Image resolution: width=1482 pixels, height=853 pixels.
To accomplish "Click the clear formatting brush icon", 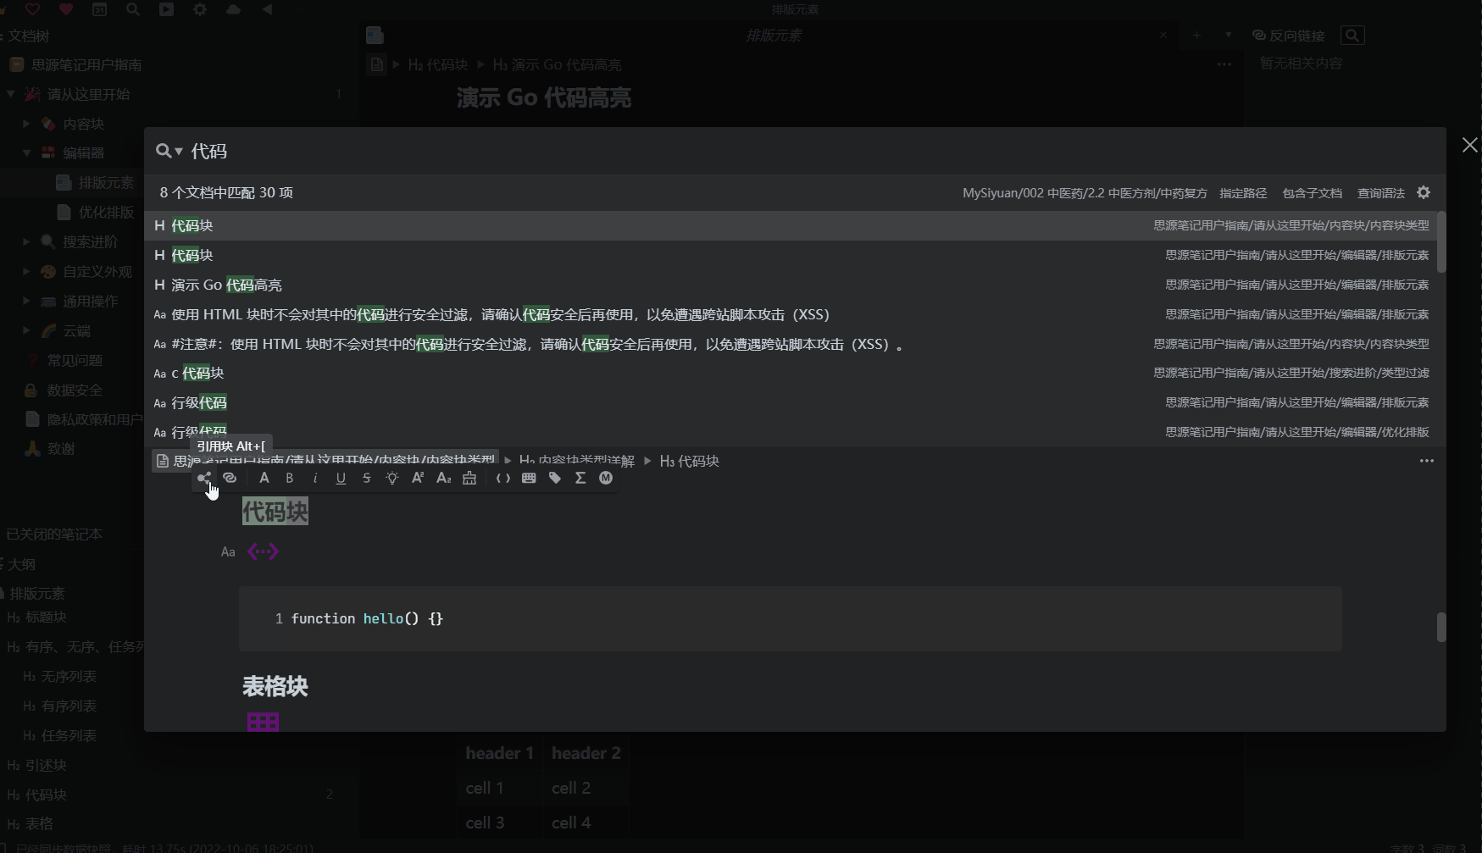I will (469, 477).
